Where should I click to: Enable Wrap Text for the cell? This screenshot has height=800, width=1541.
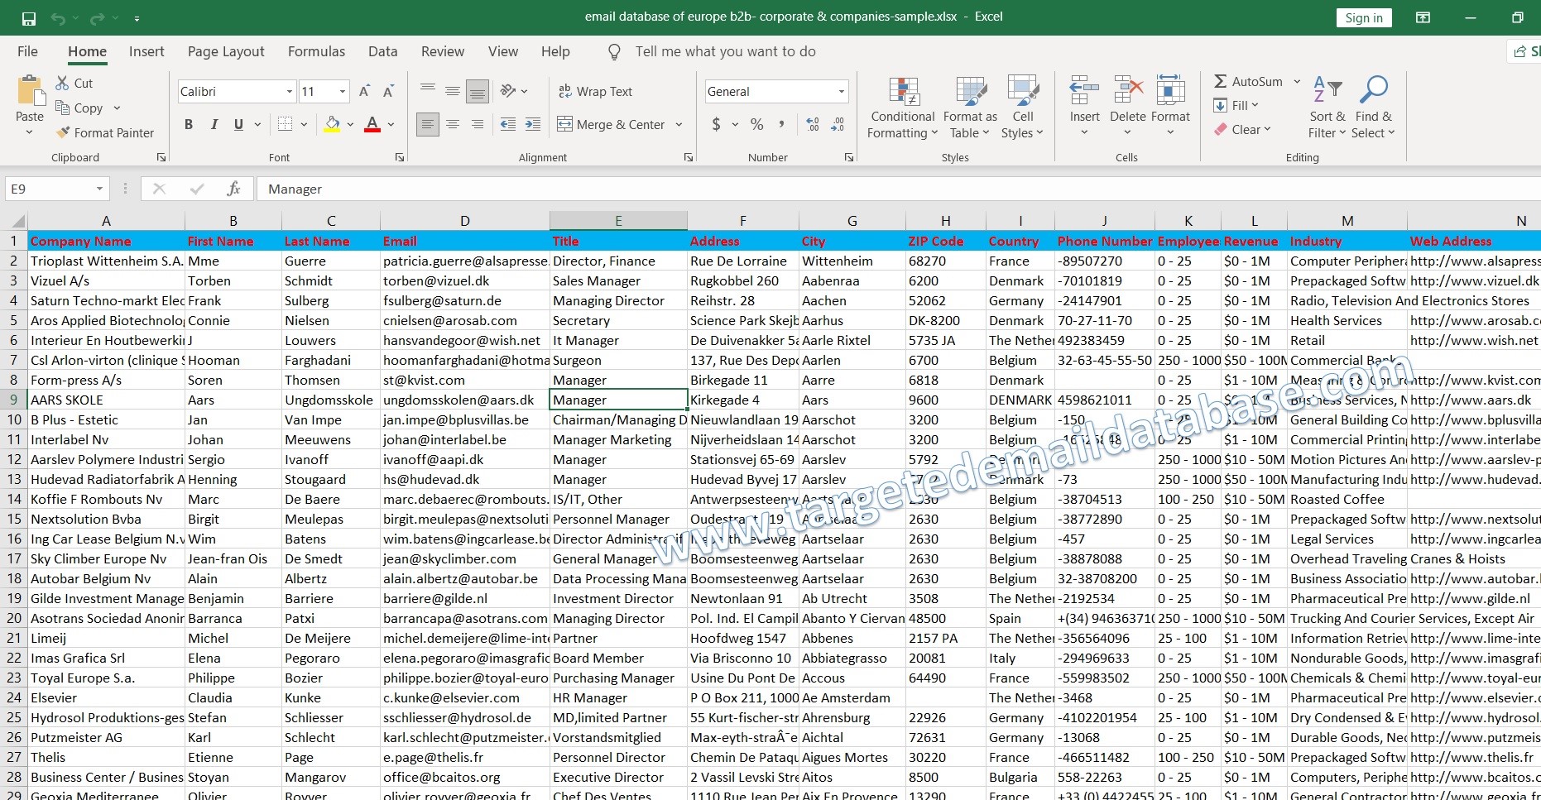pyautogui.click(x=596, y=91)
